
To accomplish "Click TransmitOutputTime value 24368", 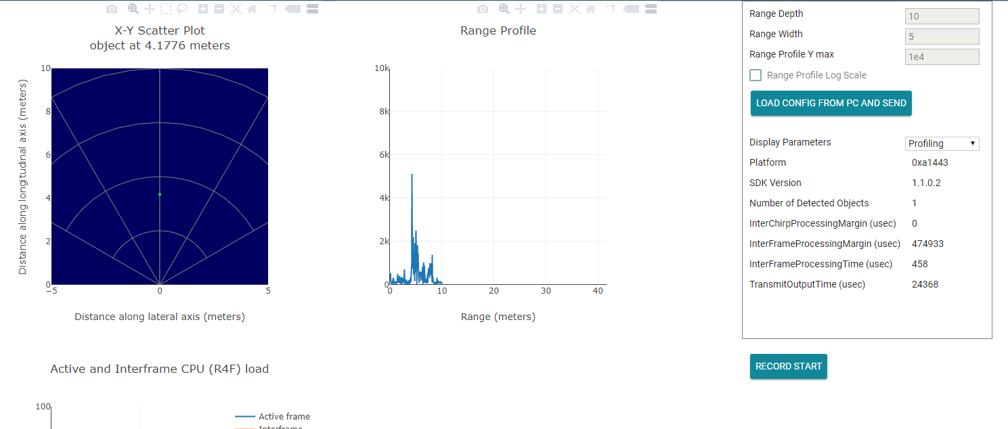I will pos(925,284).
